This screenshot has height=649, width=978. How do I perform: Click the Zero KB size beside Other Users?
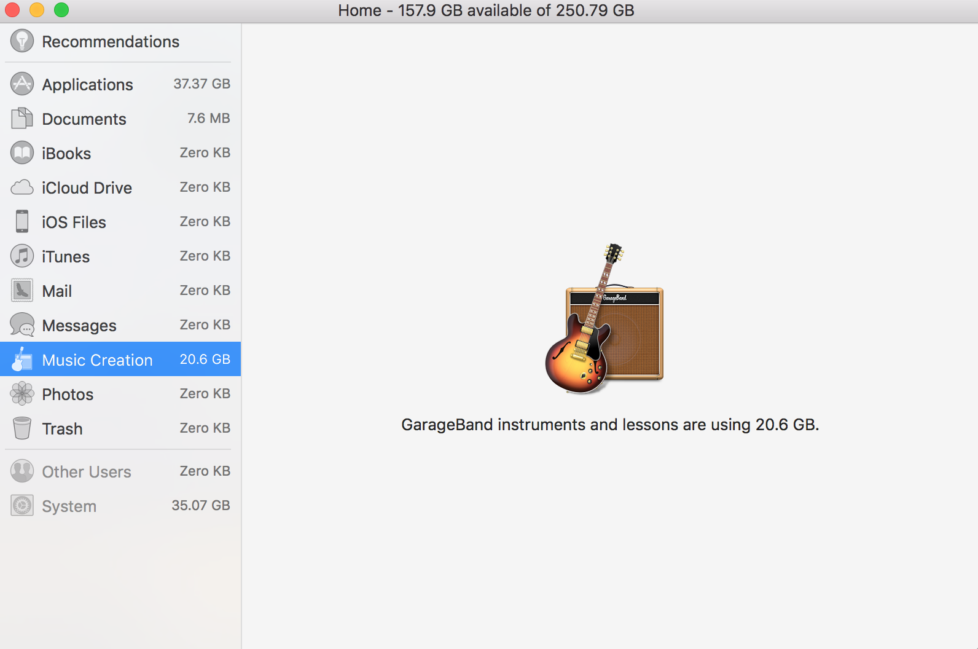(205, 471)
